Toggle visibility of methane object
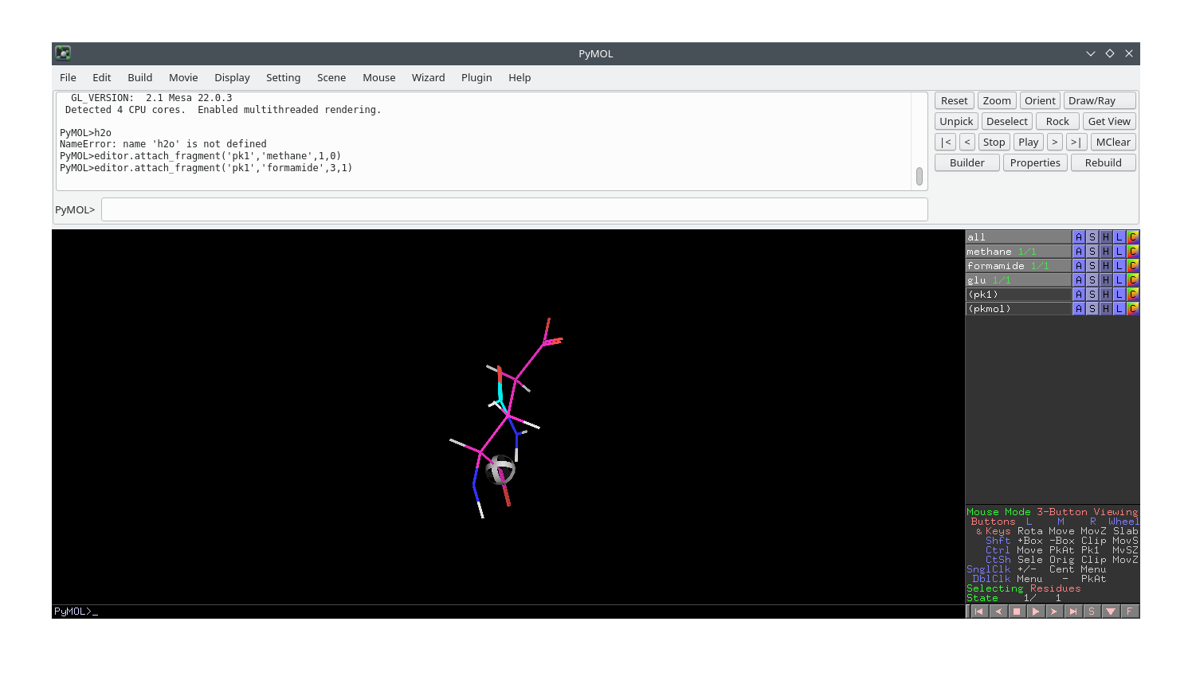This screenshot has width=1192, height=680. pos(1018,252)
